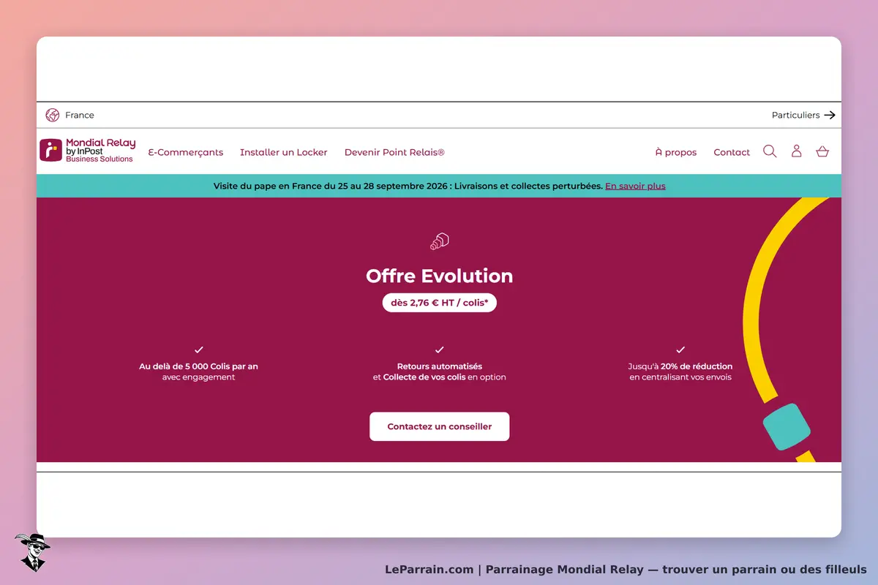Click the globe icon next to France
878x585 pixels.
tap(52, 115)
